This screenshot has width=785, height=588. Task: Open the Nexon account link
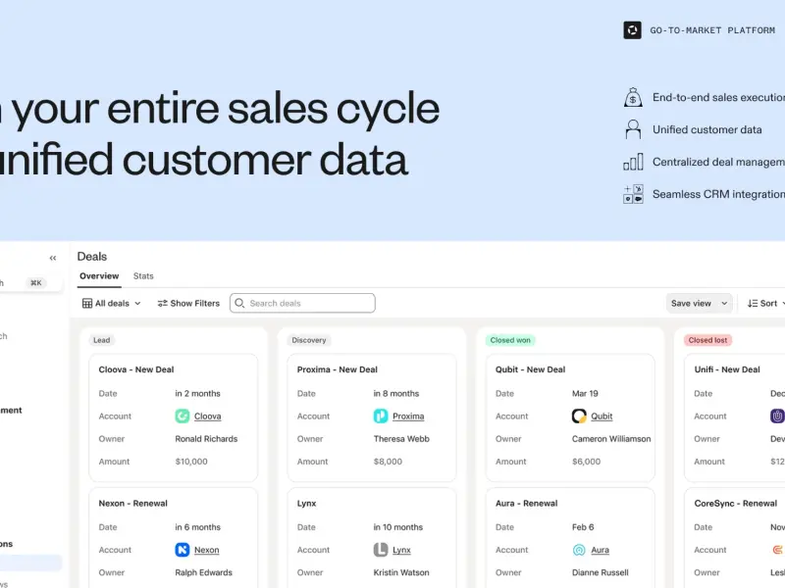[207, 550]
